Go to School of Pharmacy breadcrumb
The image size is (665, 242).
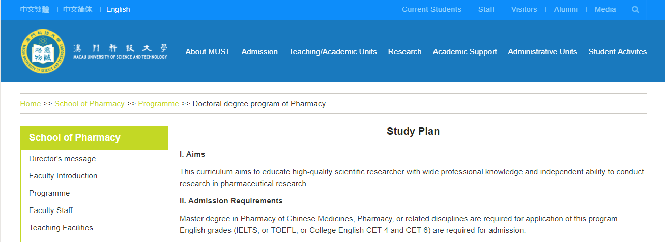(90, 104)
